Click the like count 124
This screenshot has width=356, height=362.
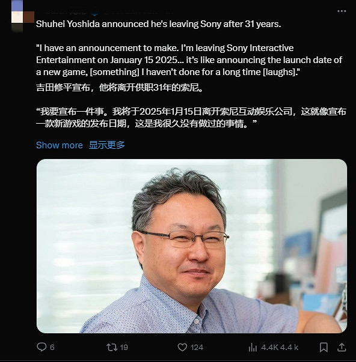[197, 347]
